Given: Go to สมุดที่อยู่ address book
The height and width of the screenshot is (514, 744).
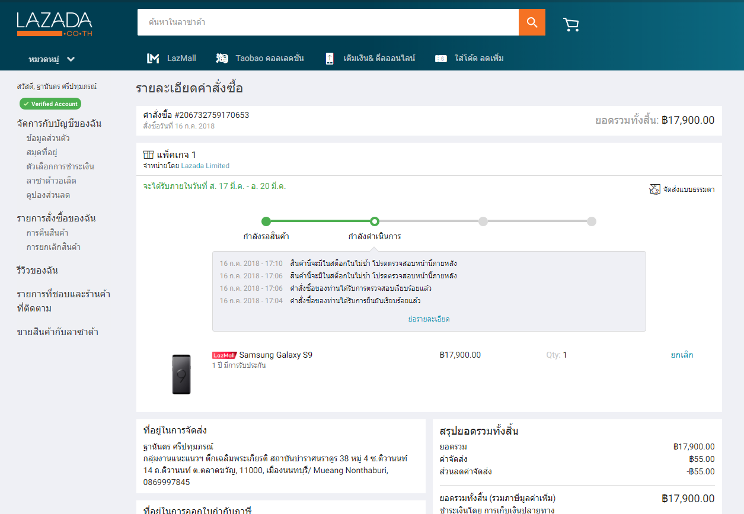Looking at the screenshot, I should pos(41,152).
